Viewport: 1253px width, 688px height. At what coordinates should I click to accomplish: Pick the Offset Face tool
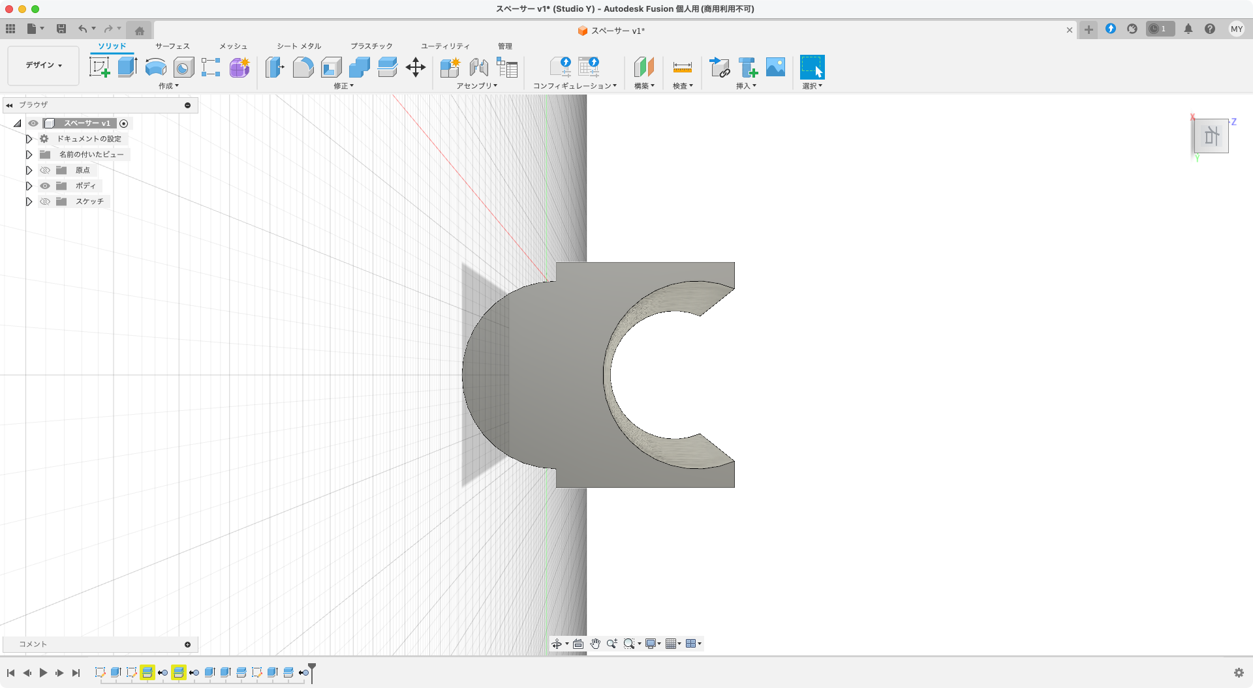tap(387, 67)
